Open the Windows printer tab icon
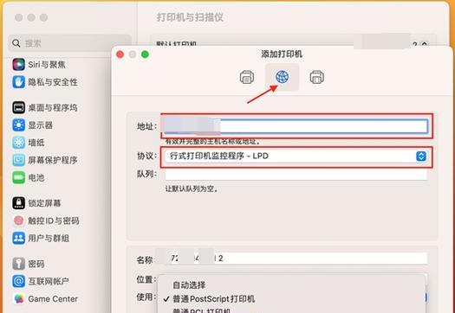455x313 pixels. [x=316, y=77]
